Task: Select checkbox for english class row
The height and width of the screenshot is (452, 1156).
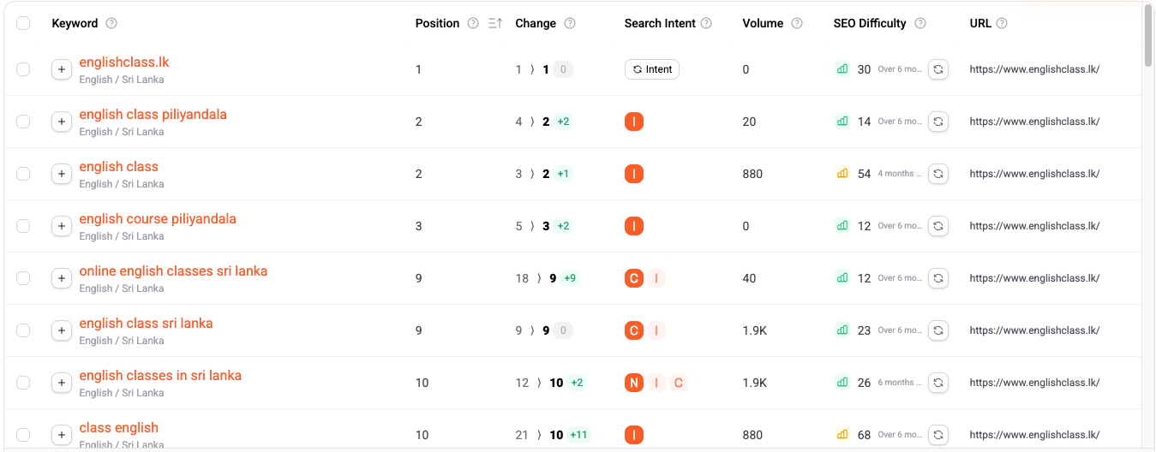Action: tap(23, 174)
